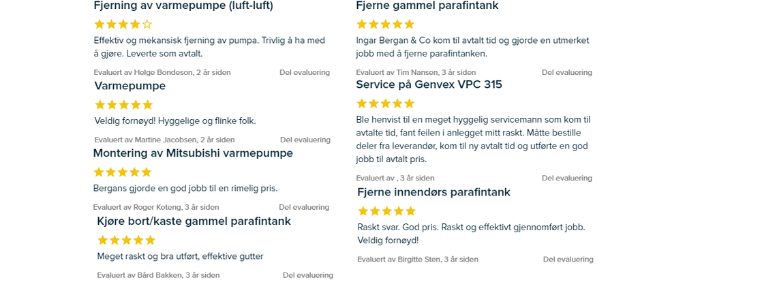Click the first star of the Fjerning av varmepumpe rating
The image size is (777, 297).
click(100, 25)
